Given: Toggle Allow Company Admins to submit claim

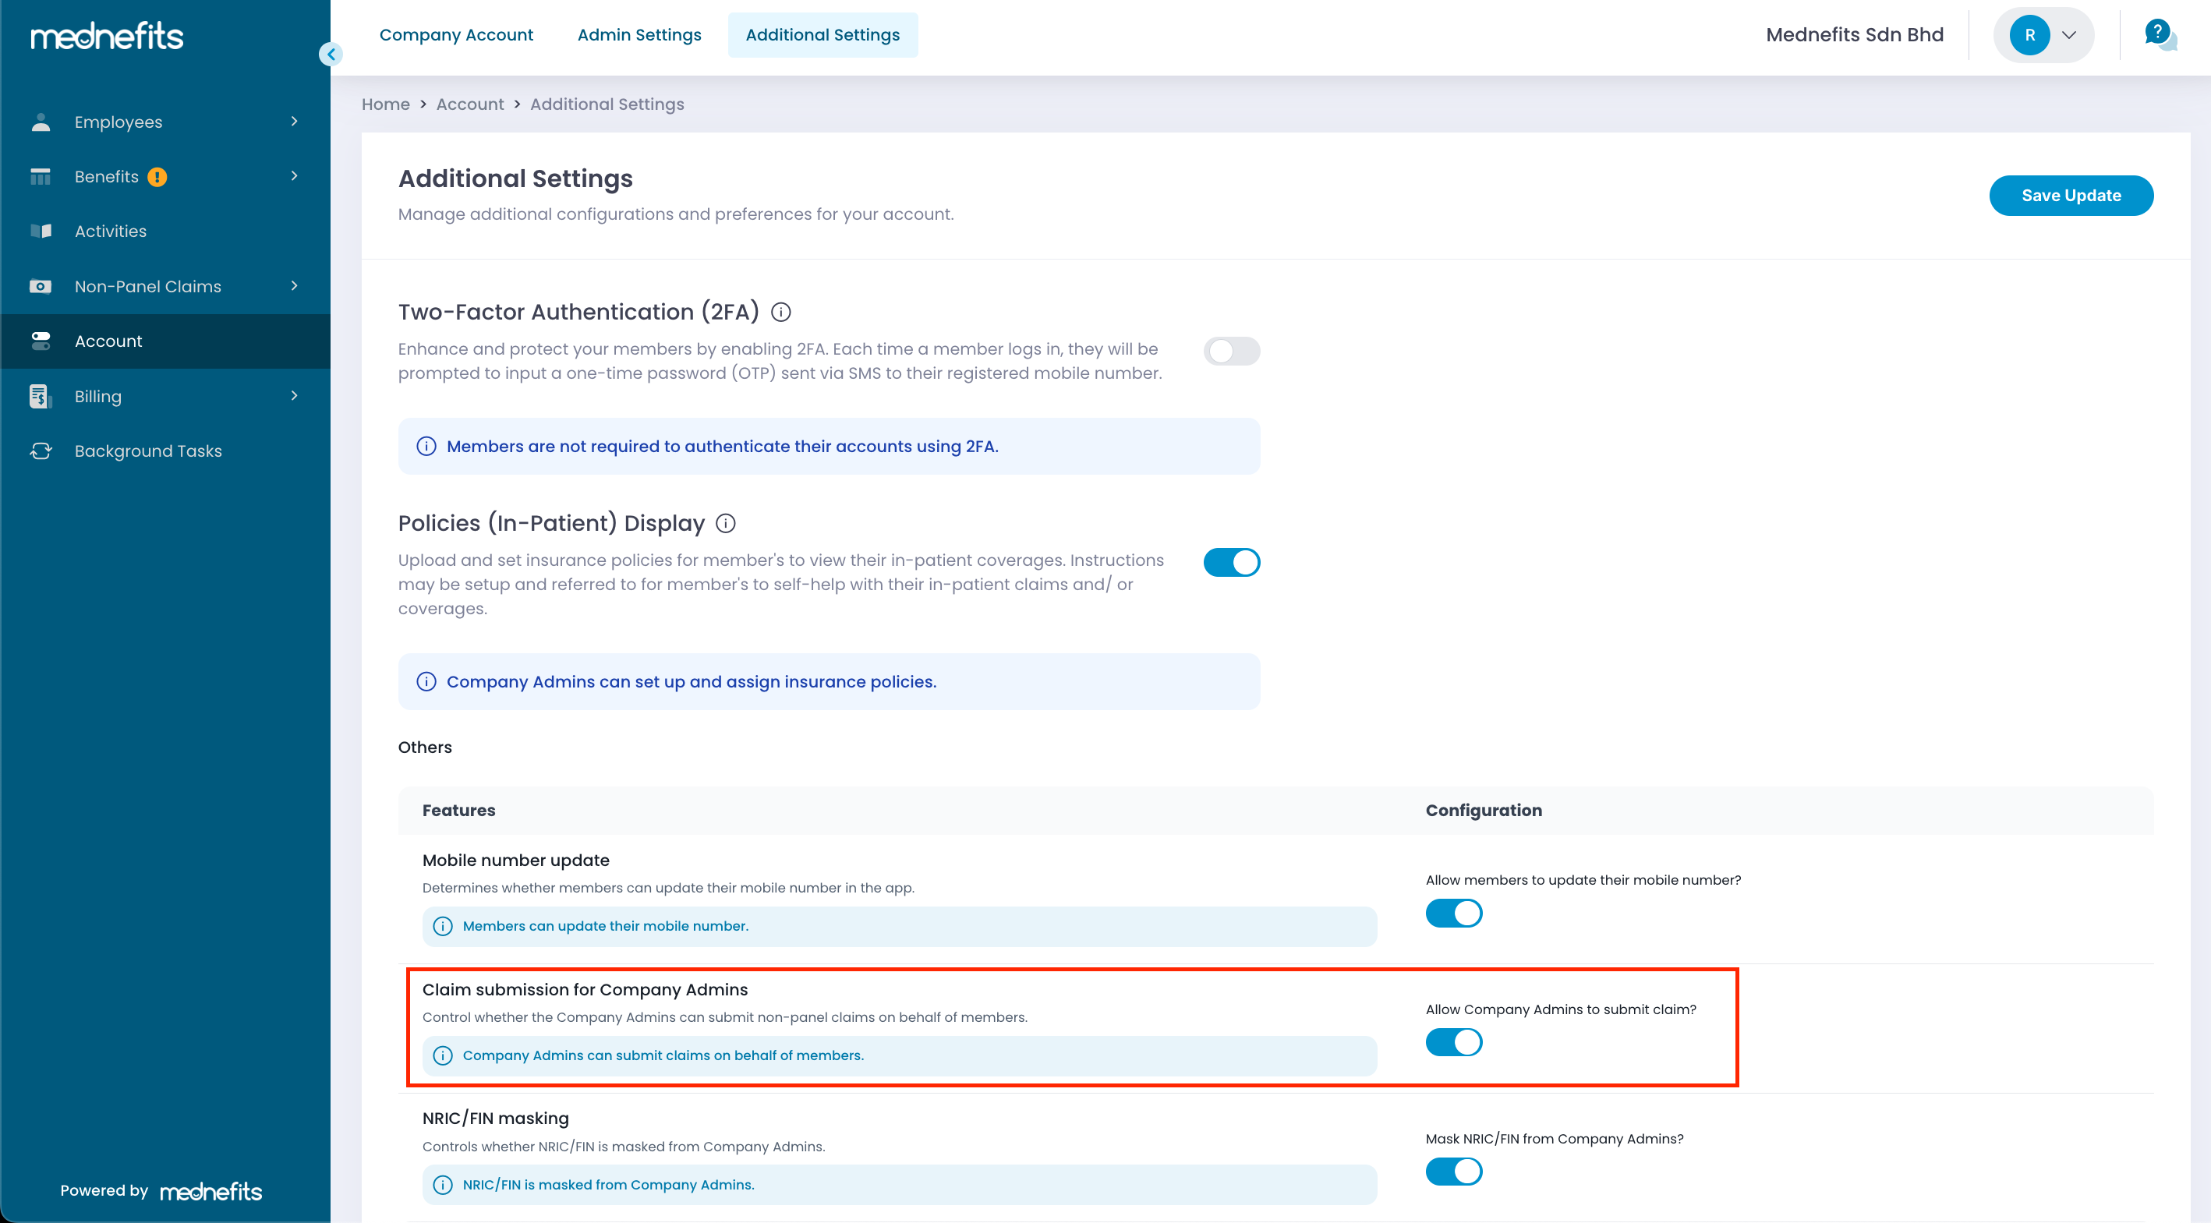Looking at the screenshot, I should [x=1453, y=1042].
